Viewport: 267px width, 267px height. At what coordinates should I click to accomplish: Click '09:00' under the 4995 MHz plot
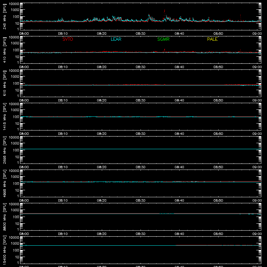257,201
